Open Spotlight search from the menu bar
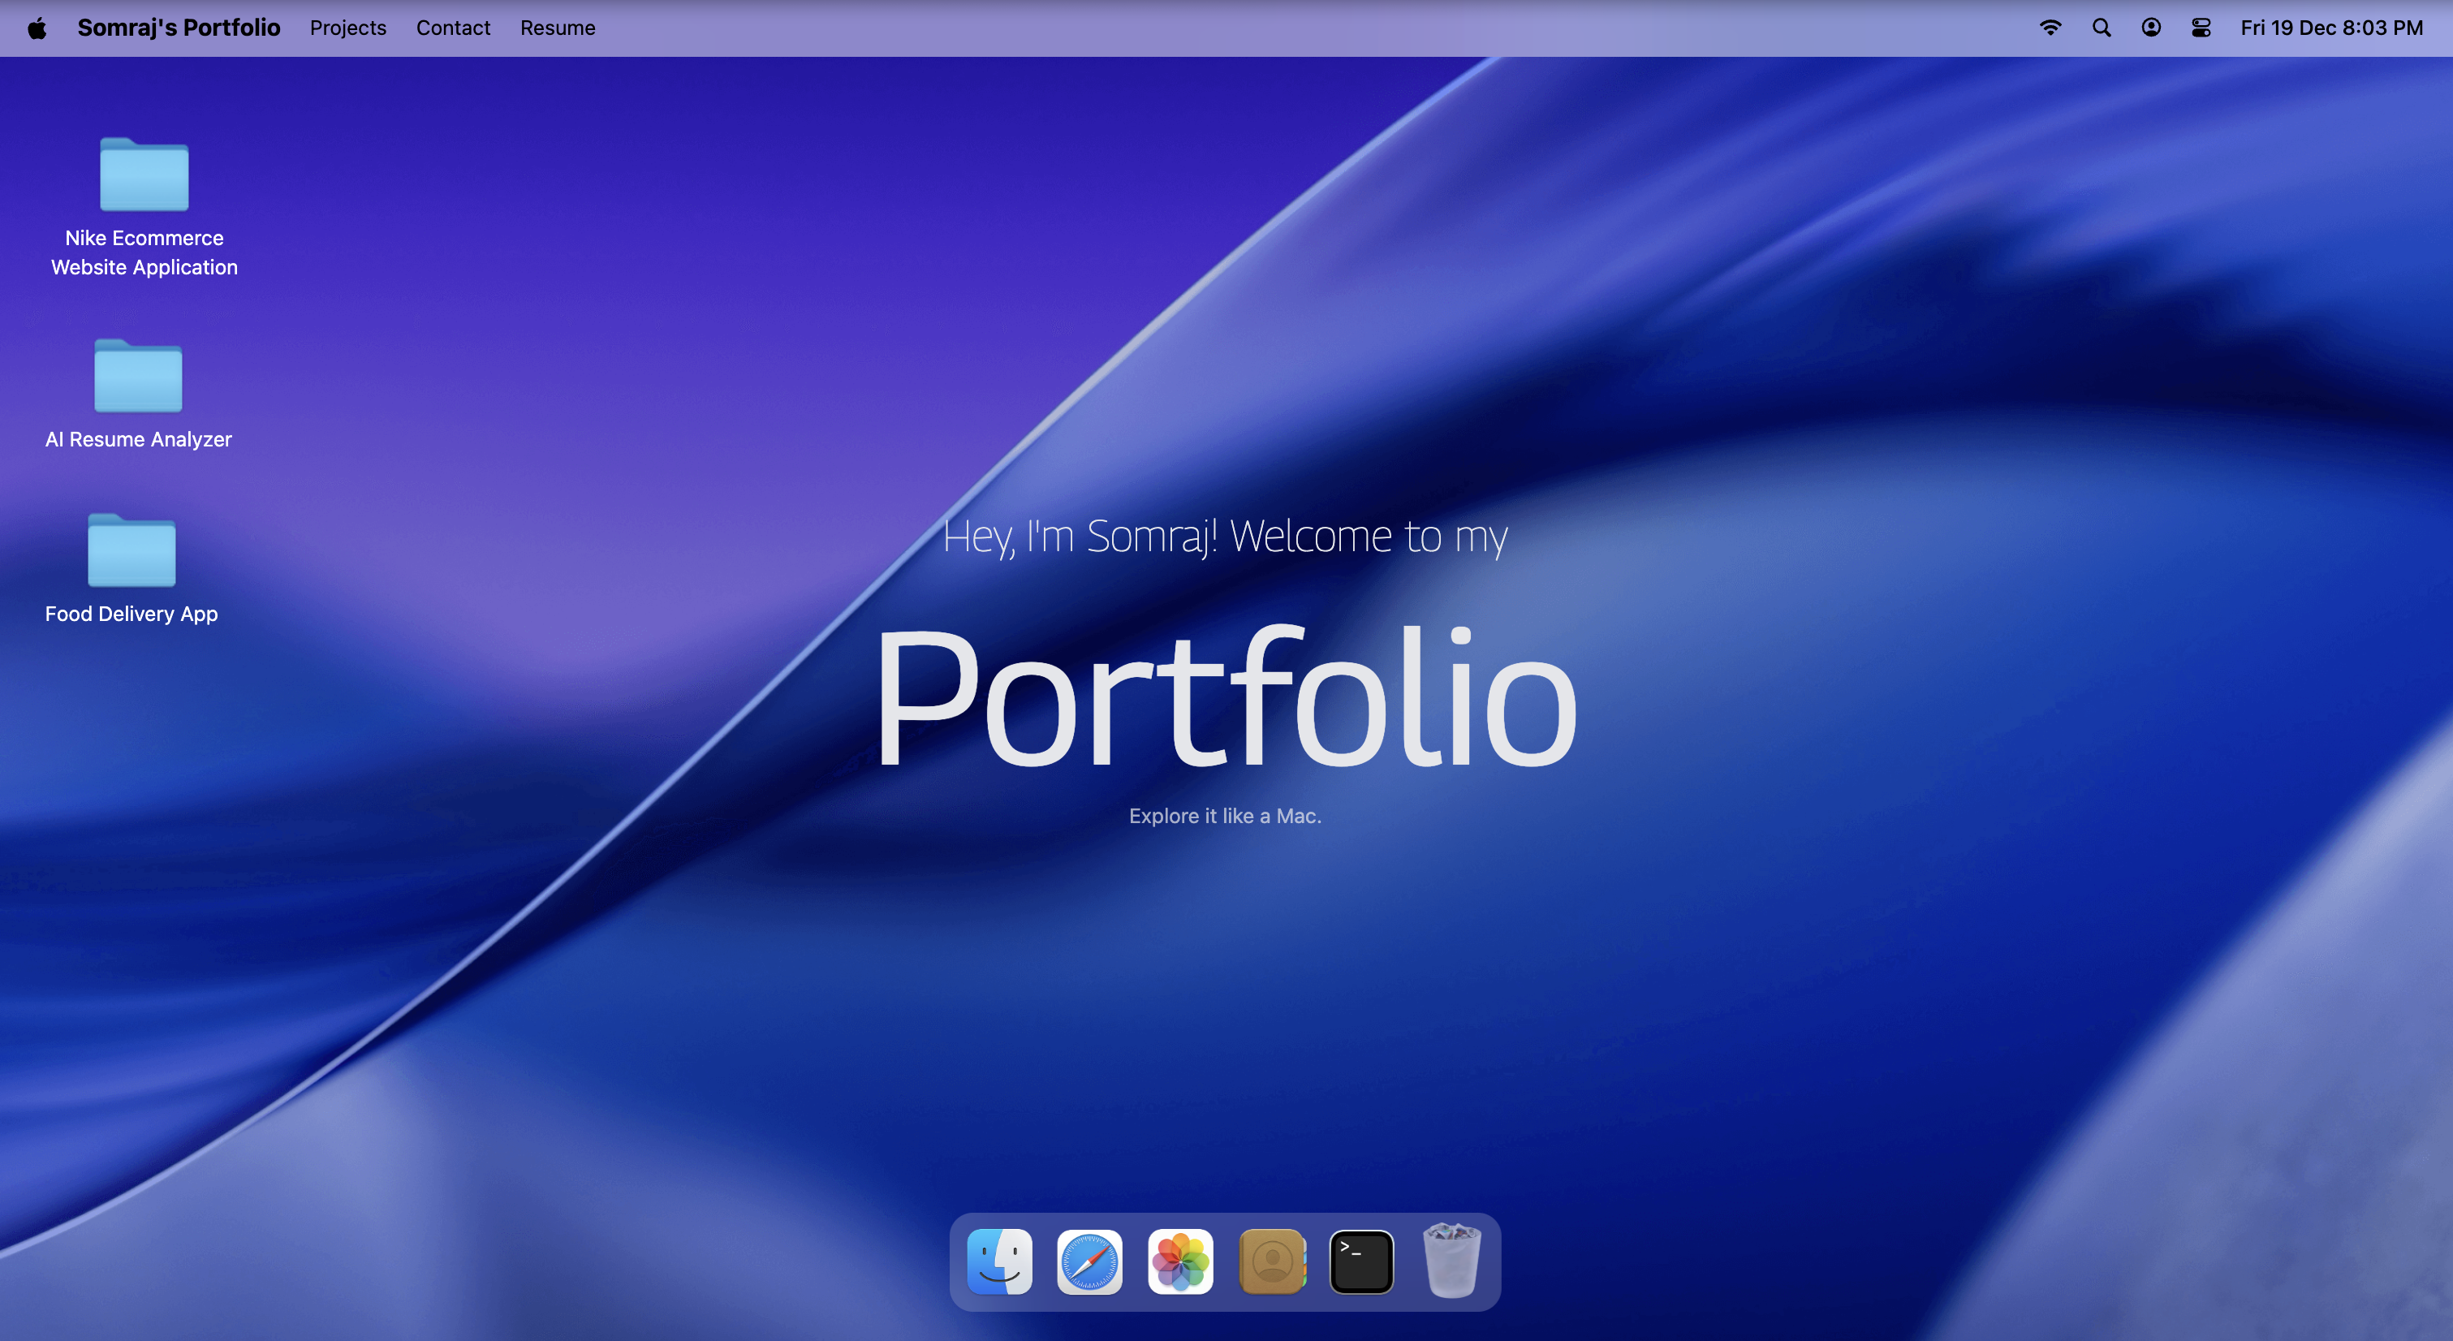This screenshot has width=2453, height=1341. [2100, 28]
